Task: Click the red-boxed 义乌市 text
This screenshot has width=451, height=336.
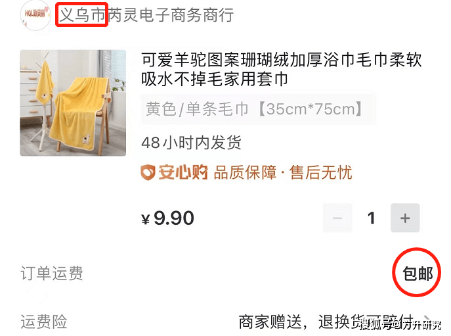Action: (82, 14)
